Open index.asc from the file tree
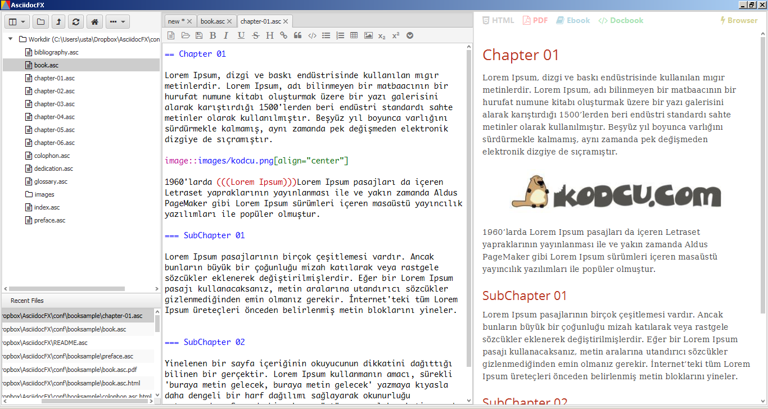 47,207
